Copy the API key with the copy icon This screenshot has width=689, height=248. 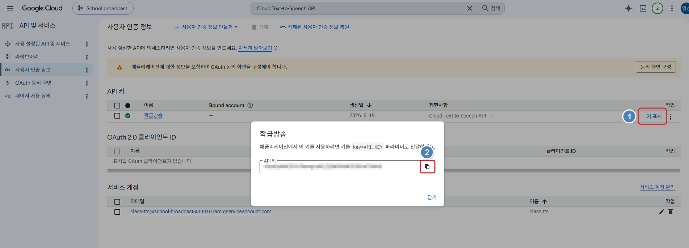pyautogui.click(x=427, y=167)
